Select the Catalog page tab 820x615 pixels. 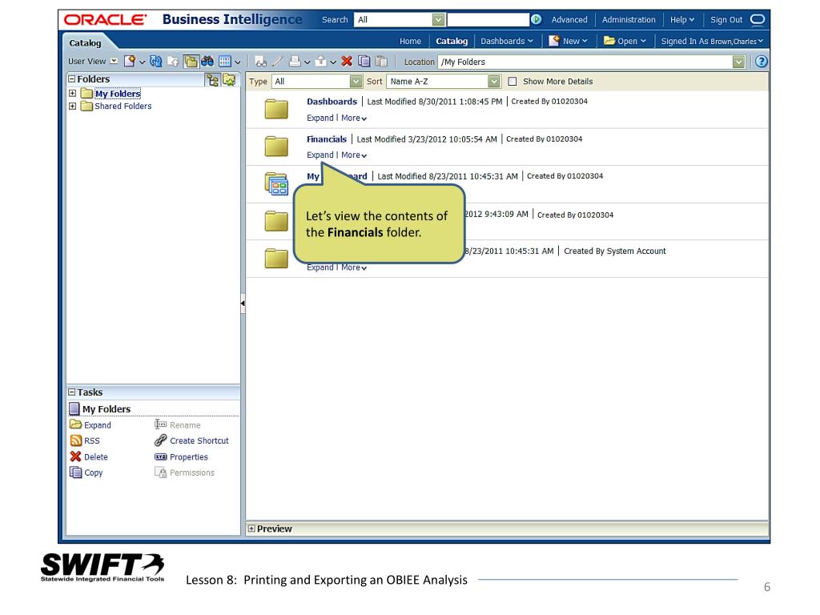click(x=85, y=43)
